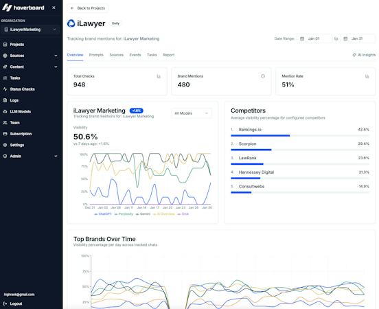Image resolution: width=379 pixels, height=309 pixels.
Task: Switch to the Prompts tab
Action: click(96, 55)
